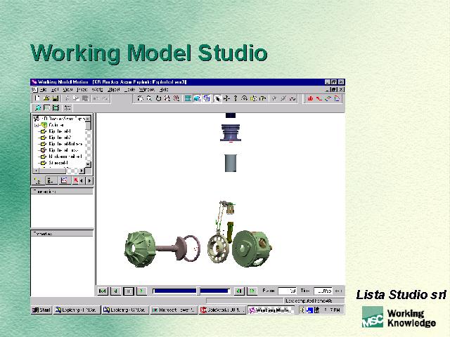
Task: Click the Save floppy disk icon
Action: click(x=56, y=98)
